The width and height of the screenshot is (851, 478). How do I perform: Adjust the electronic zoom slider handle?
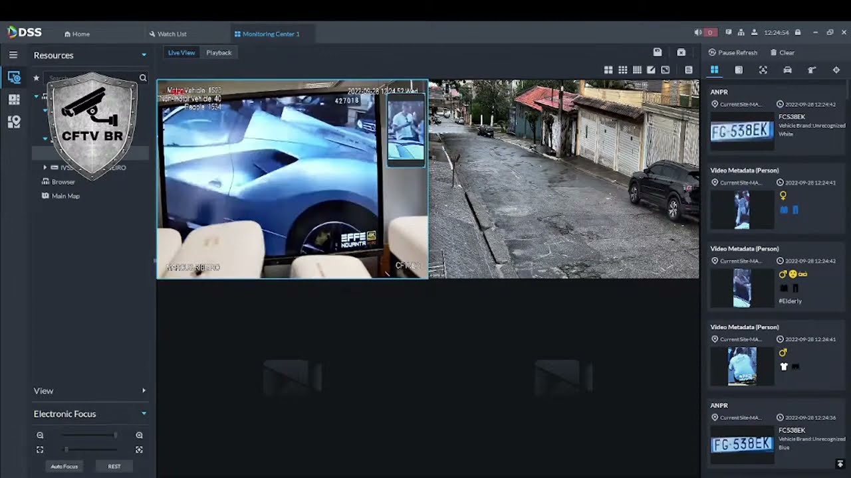click(x=116, y=436)
